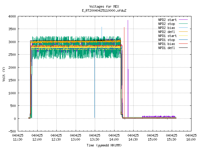
Task: Click the x-axis tick label 12:30
Action: point(56,139)
